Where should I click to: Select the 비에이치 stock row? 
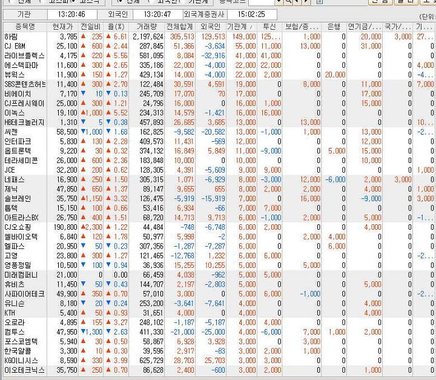coord(220,93)
